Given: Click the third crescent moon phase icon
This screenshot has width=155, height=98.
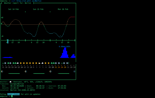Looking at the screenshot, I should pos(50,72).
